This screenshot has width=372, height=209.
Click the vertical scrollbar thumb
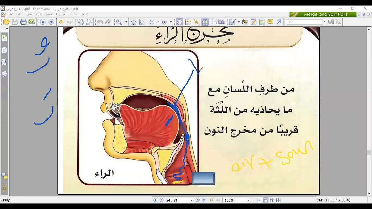click(x=369, y=153)
